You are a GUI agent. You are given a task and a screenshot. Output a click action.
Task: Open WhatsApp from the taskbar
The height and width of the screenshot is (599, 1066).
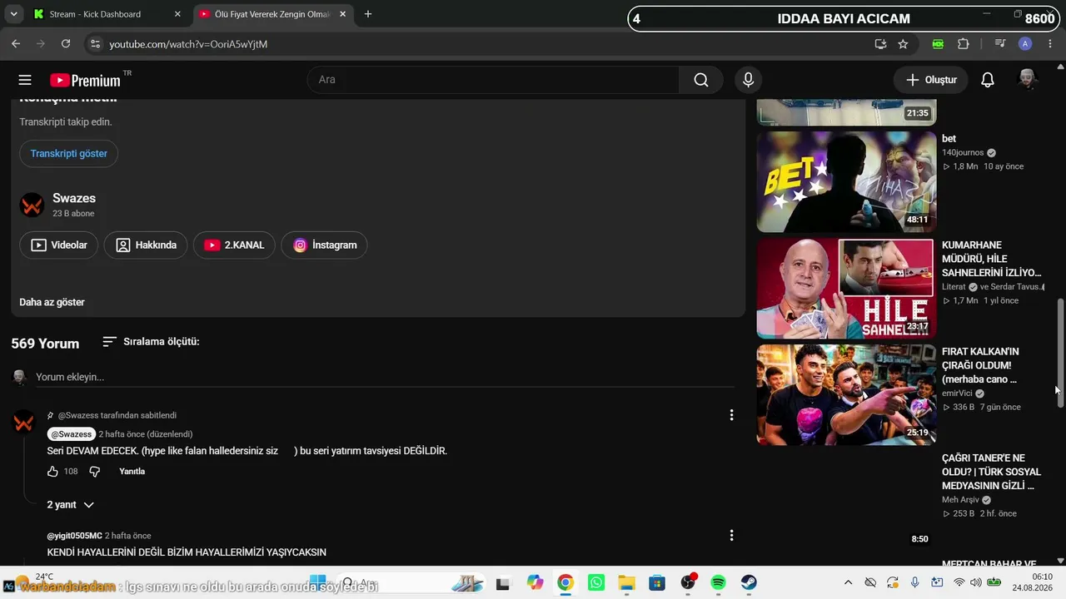tap(595, 583)
